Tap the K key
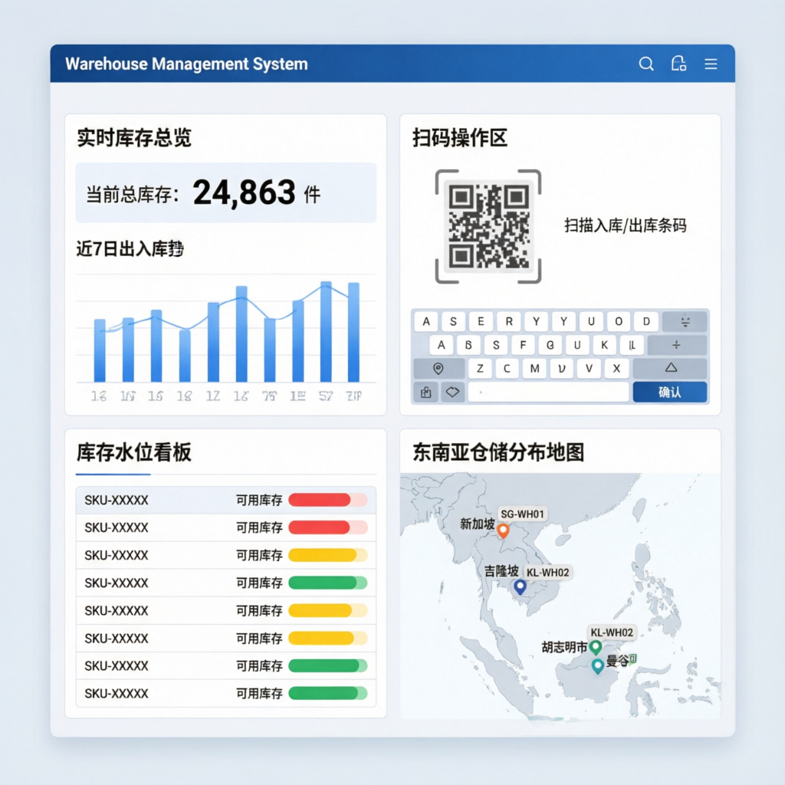Screen dimensions: 785x785 (x=604, y=345)
